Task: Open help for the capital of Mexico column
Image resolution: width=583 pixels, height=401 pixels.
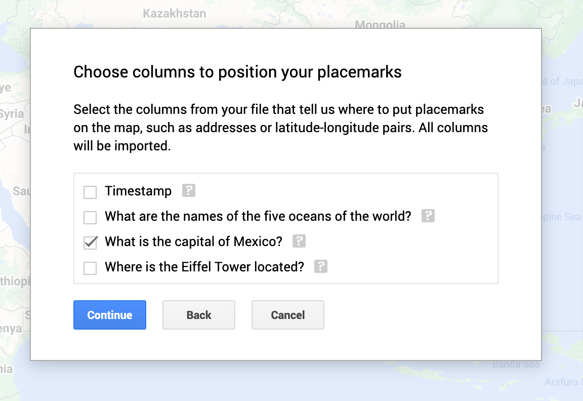Action: click(x=299, y=242)
